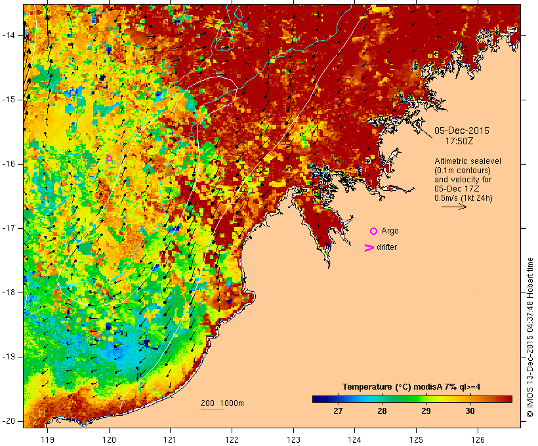Click the date label 05-Dec-2015

pyautogui.click(x=462, y=131)
